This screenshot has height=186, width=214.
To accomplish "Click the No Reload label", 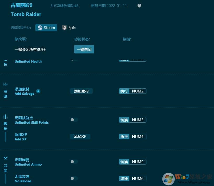I will pyautogui.click(x=23, y=181).
